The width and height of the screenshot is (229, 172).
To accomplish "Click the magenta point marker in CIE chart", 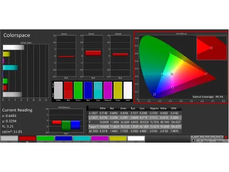I will (172, 87).
